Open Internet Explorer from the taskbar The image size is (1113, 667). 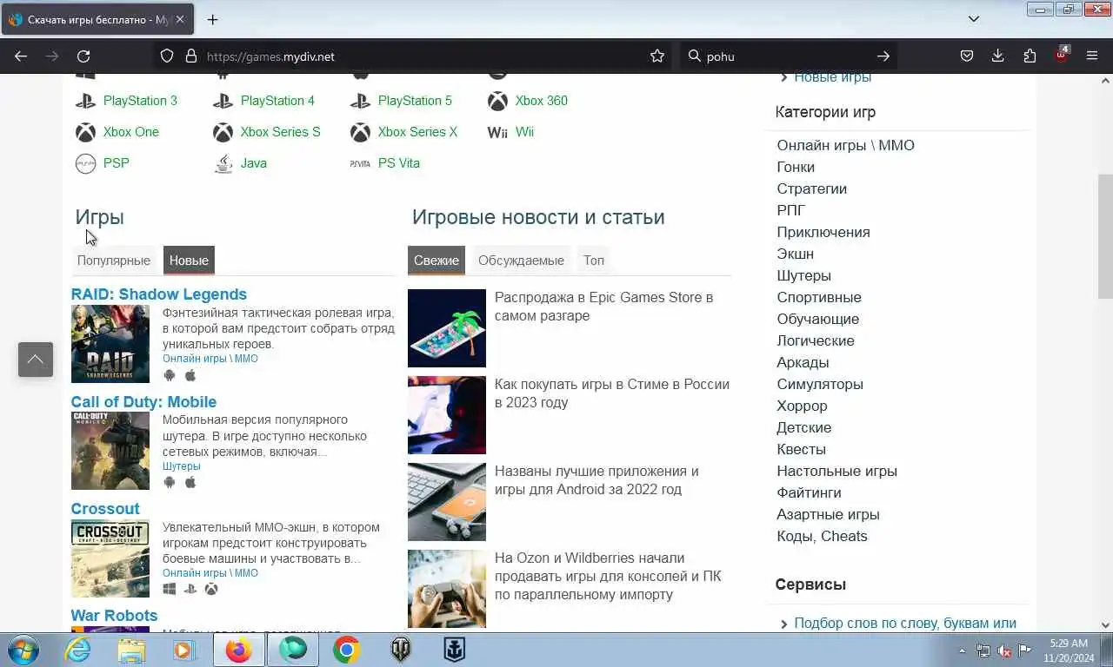pyautogui.click(x=77, y=650)
